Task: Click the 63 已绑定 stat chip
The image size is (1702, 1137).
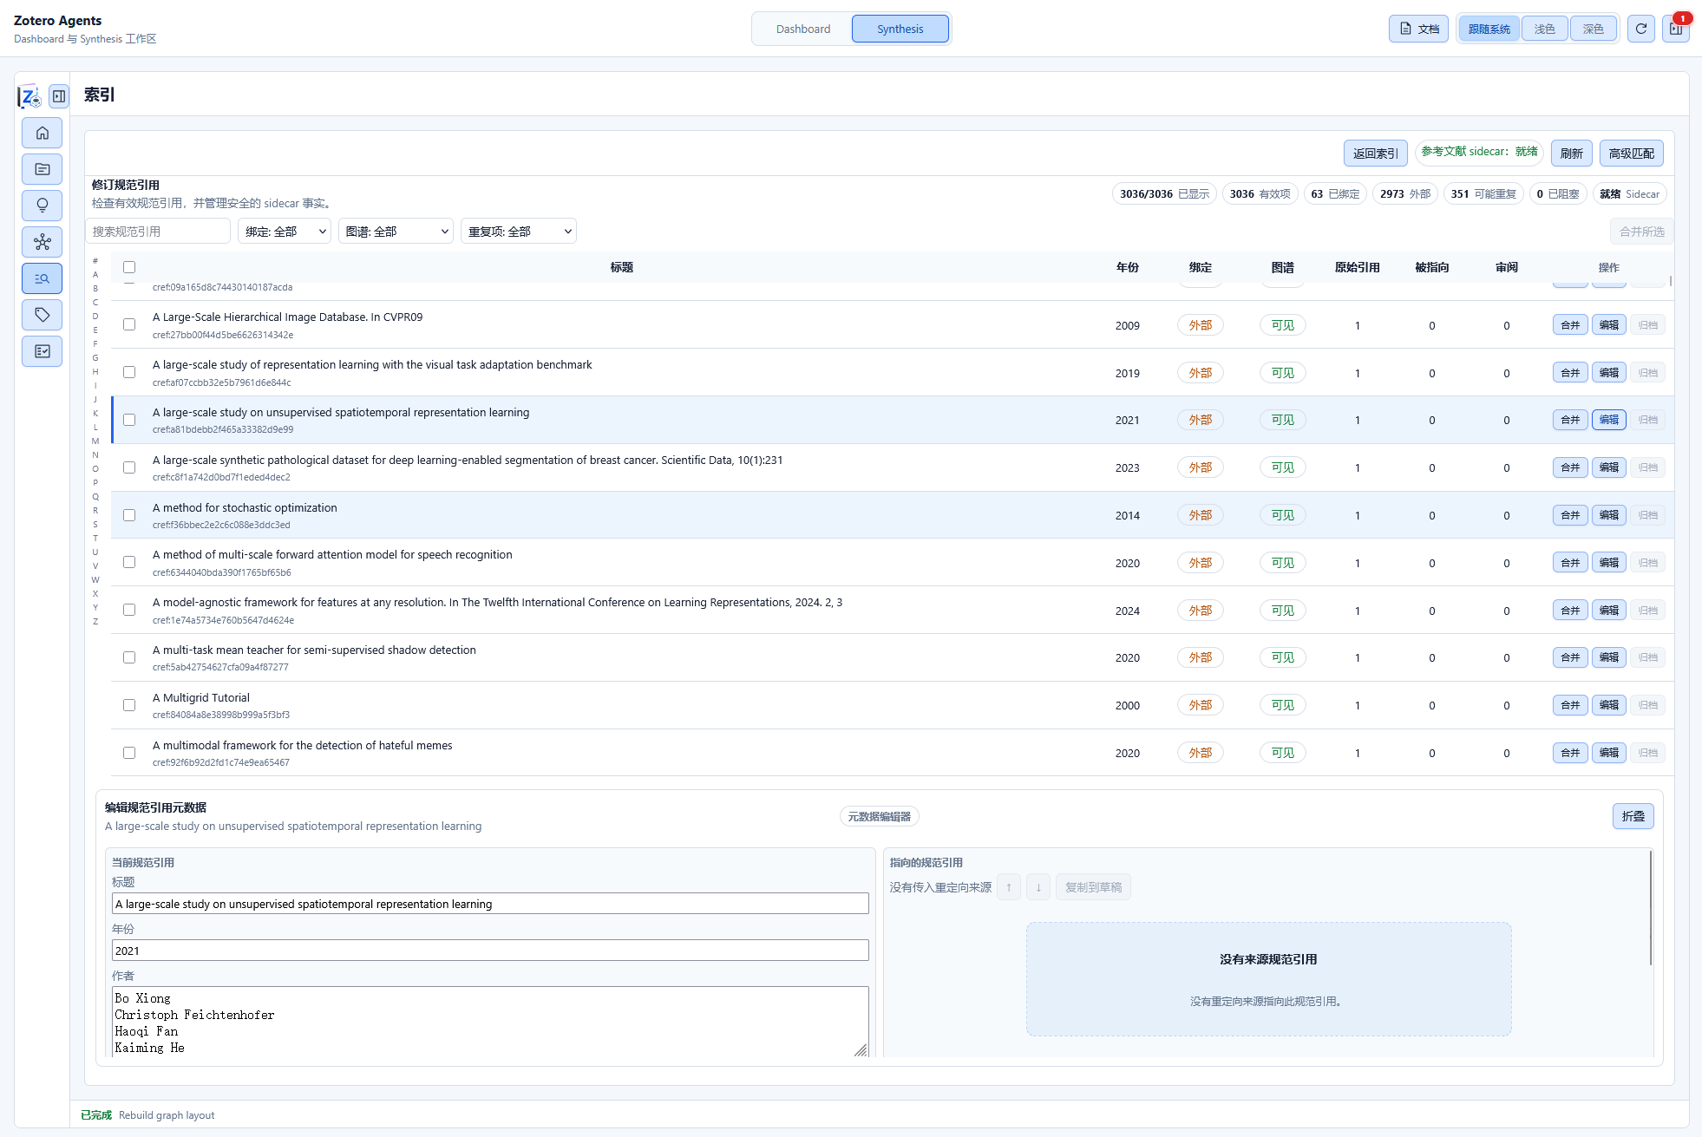Action: [1335, 194]
